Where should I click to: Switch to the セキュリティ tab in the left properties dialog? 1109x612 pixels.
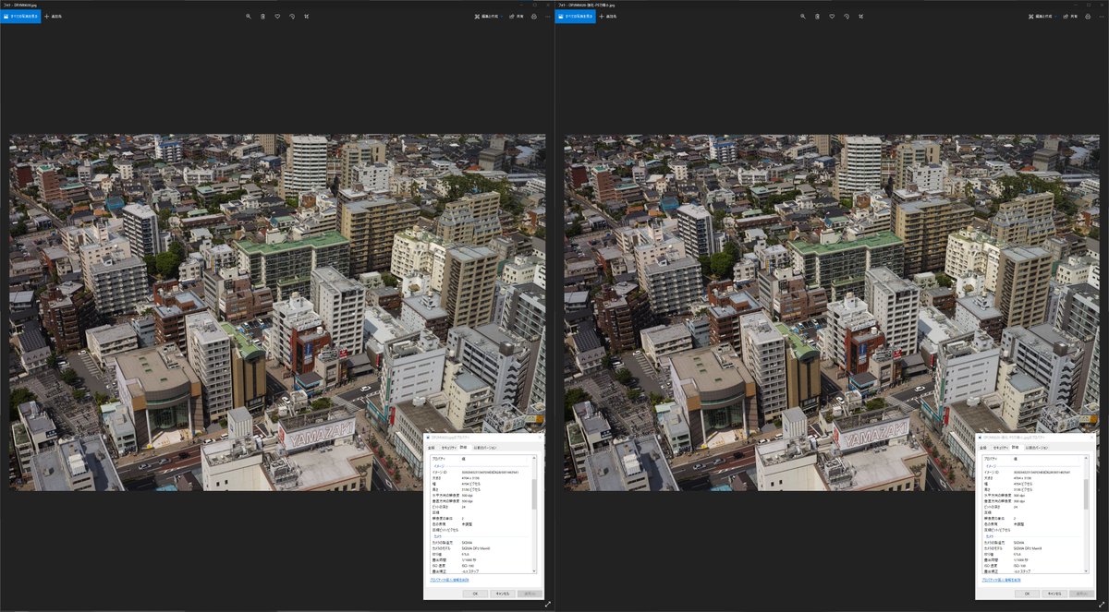[450, 447]
